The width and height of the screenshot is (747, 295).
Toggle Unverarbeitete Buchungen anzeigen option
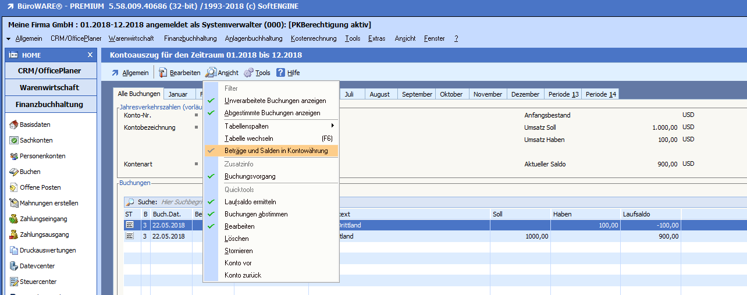275,101
